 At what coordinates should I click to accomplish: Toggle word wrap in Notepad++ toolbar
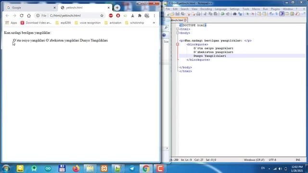[271, 14]
